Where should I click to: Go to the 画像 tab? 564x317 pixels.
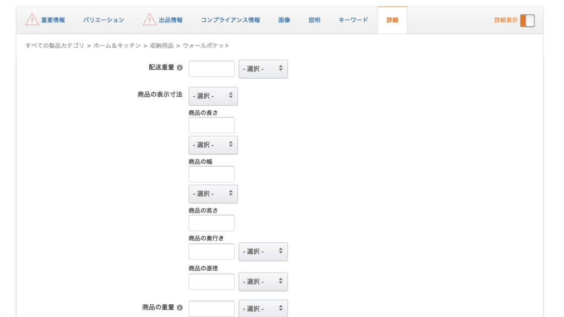(284, 20)
